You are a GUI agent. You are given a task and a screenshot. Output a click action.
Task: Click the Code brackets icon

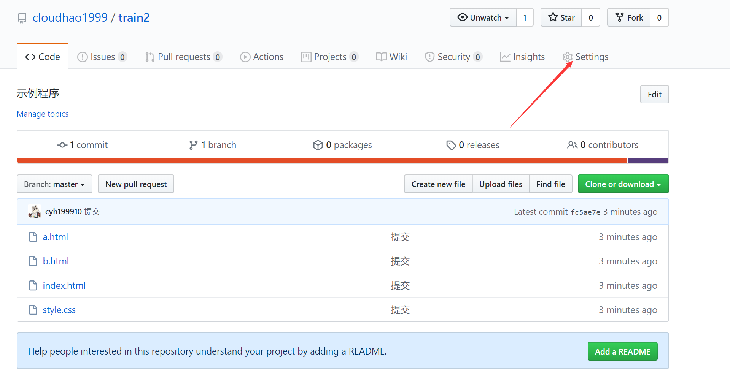[x=30, y=57]
